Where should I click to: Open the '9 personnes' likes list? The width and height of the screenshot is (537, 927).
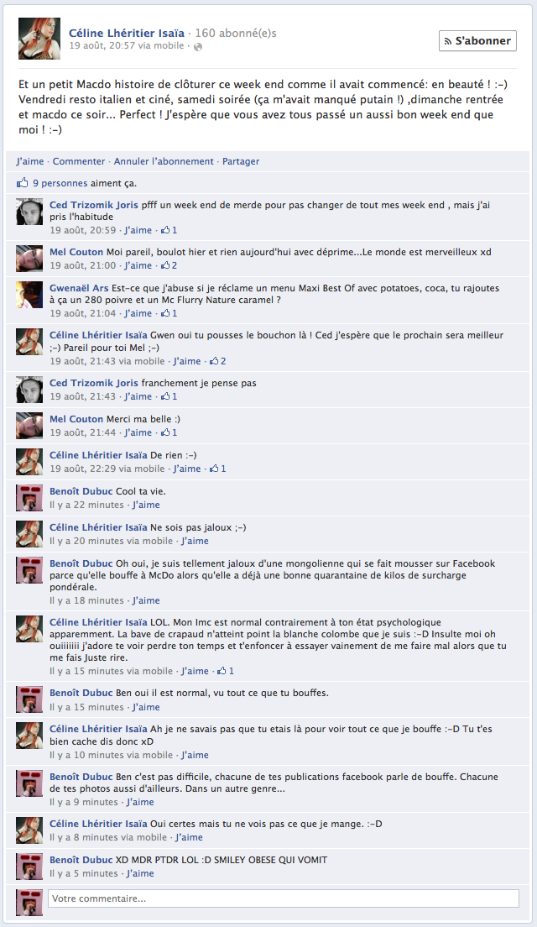click(x=60, y=183)
